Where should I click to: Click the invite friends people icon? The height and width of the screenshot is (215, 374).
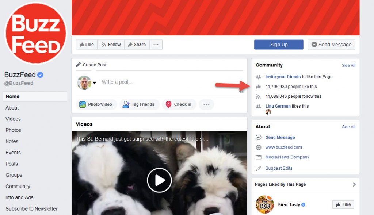click(258, 77)
